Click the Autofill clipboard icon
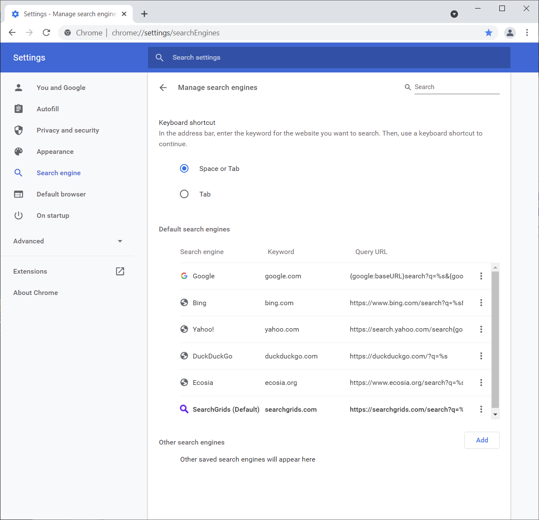The image size is (539, 520). tap(18, 109)
